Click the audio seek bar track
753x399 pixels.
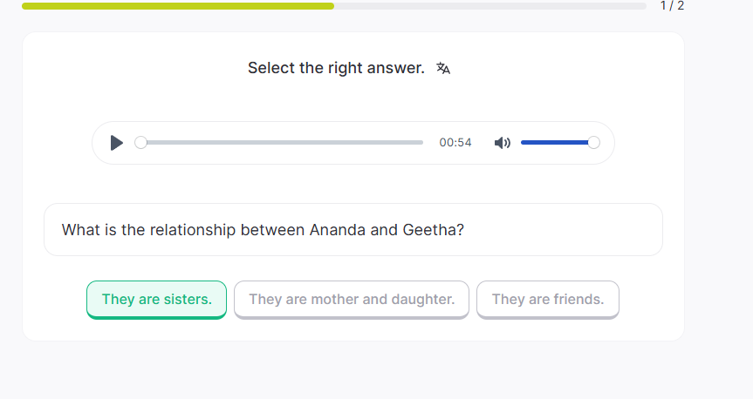pyautogui.click(x=281, y=143)
